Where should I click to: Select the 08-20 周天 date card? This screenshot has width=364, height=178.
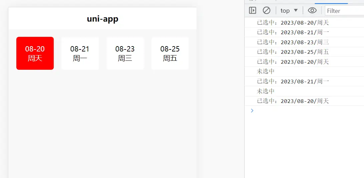[35, 53]
